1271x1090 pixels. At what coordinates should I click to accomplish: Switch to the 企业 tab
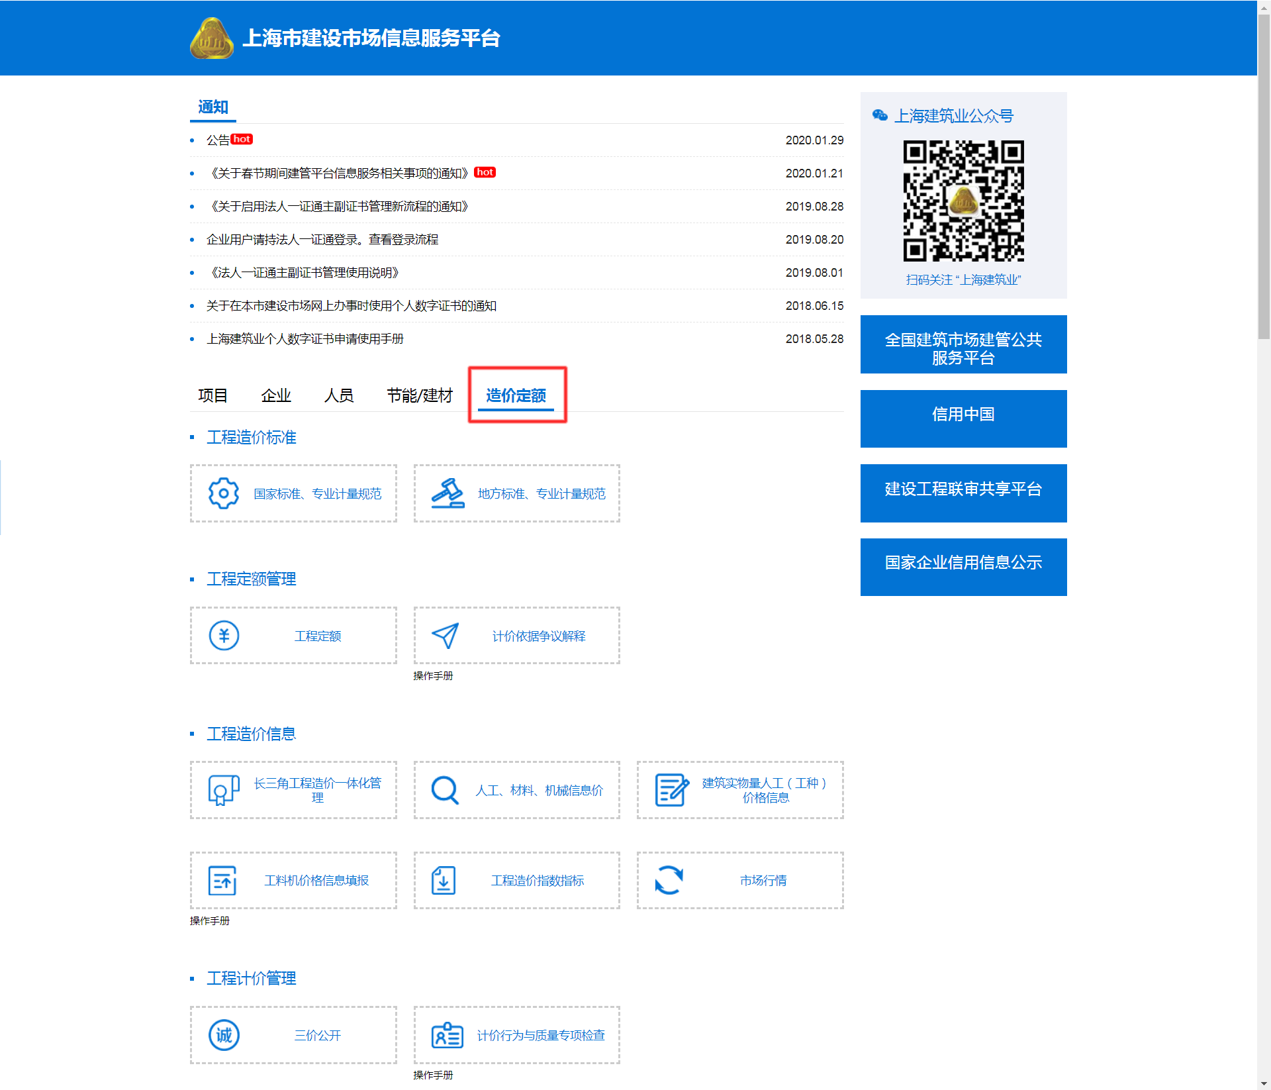[x=276, y=395]
